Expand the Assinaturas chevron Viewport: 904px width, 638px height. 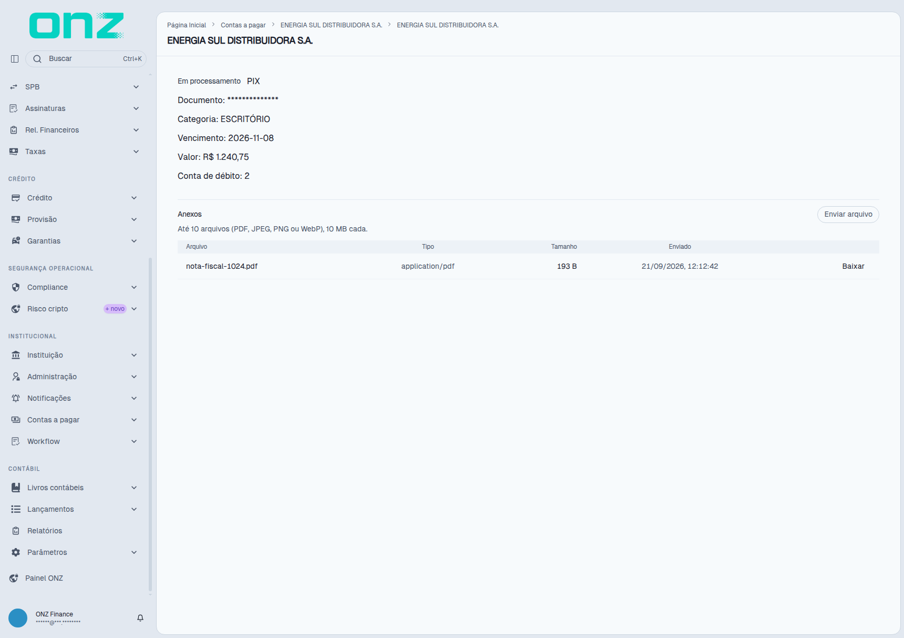pos(136,108)
